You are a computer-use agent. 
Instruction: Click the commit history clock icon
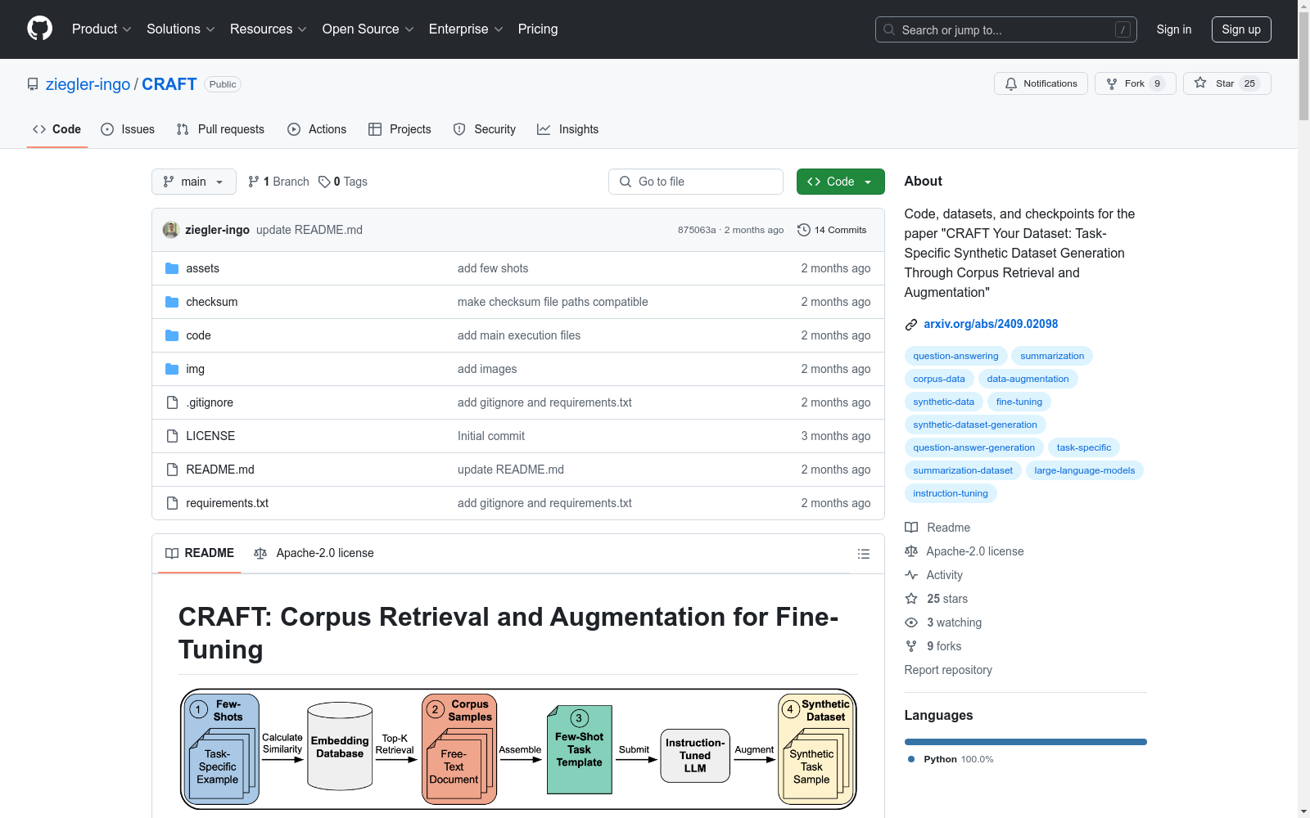tap(804, 230)
